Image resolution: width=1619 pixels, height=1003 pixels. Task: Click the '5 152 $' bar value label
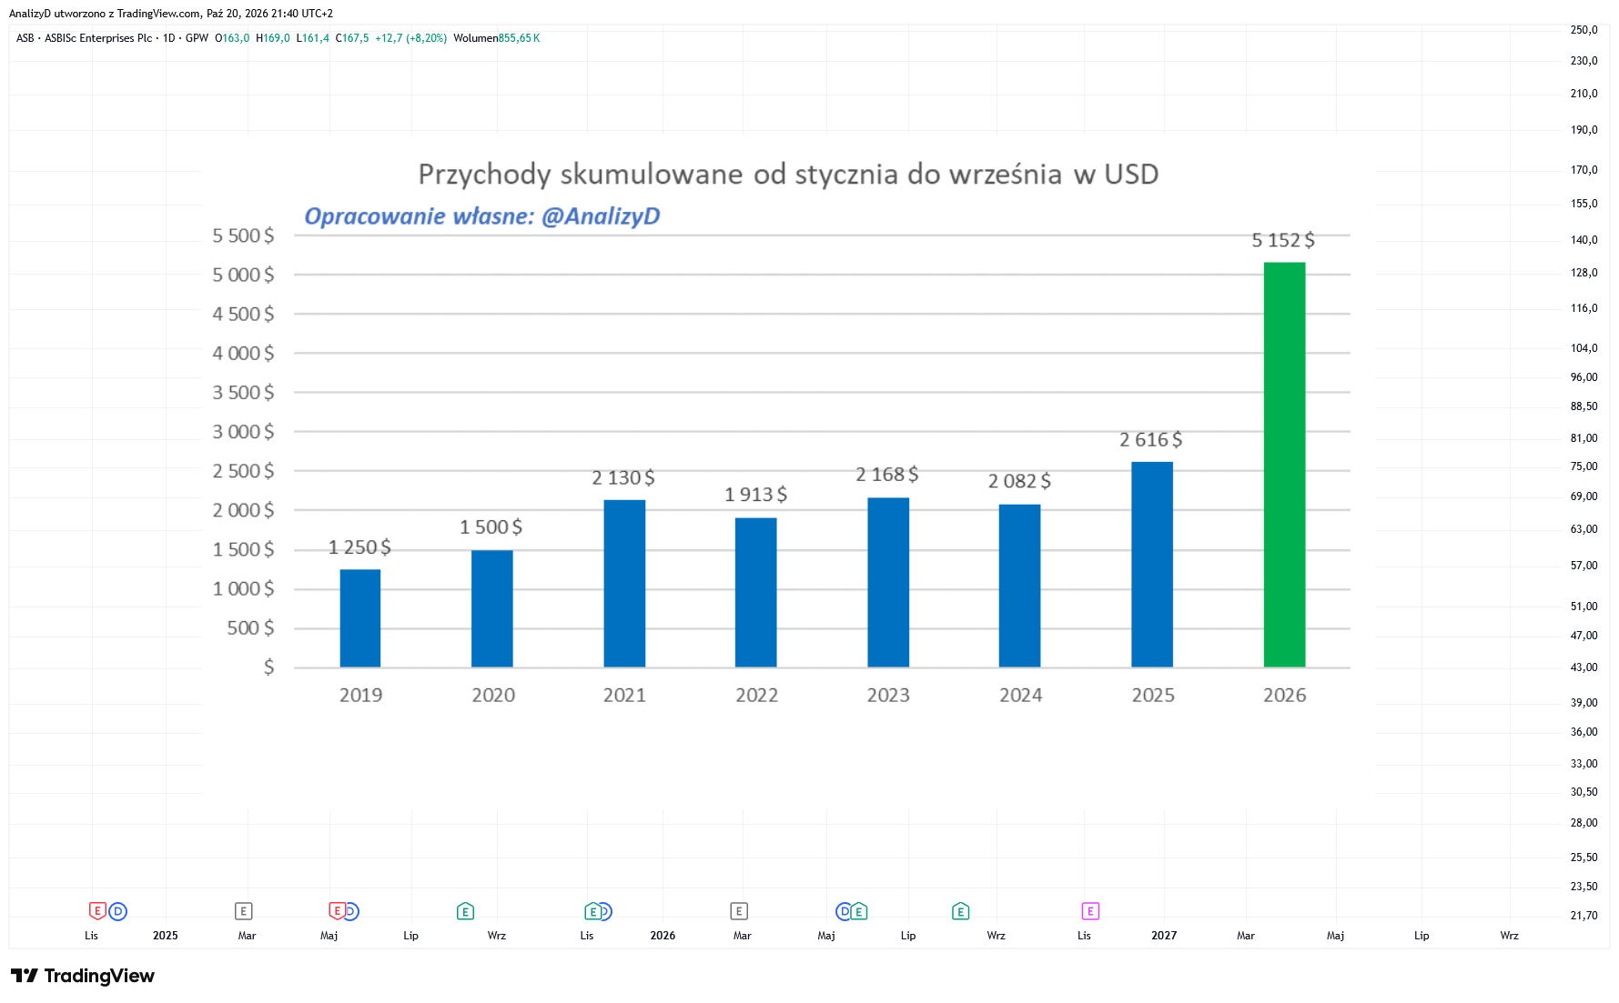click(x=1283, y=240)
